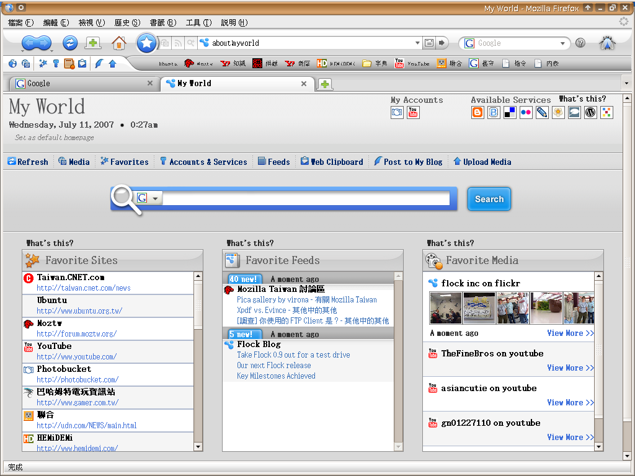Open the Media bar from the small toolbar icon
The image size is (635, 476).
26,64
